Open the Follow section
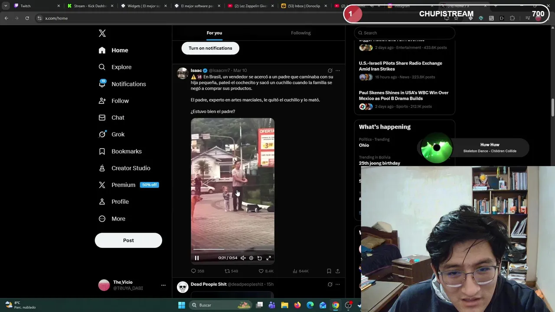Screen dimensions: 555x312 [x=114, y=101]
